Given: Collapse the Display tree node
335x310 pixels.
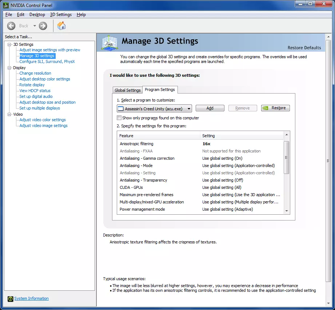Looking at the screenshot, I should [9, 68].
